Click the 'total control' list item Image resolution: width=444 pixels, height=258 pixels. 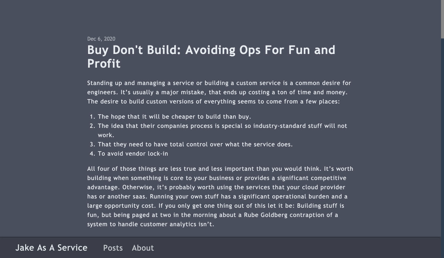tap(195, 145)
